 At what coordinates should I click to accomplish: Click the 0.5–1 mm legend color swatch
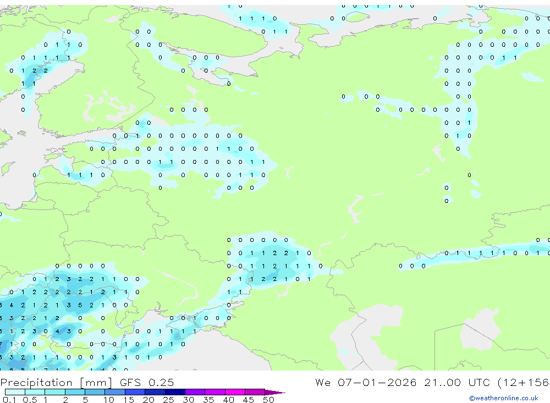[x=35, y=392]
